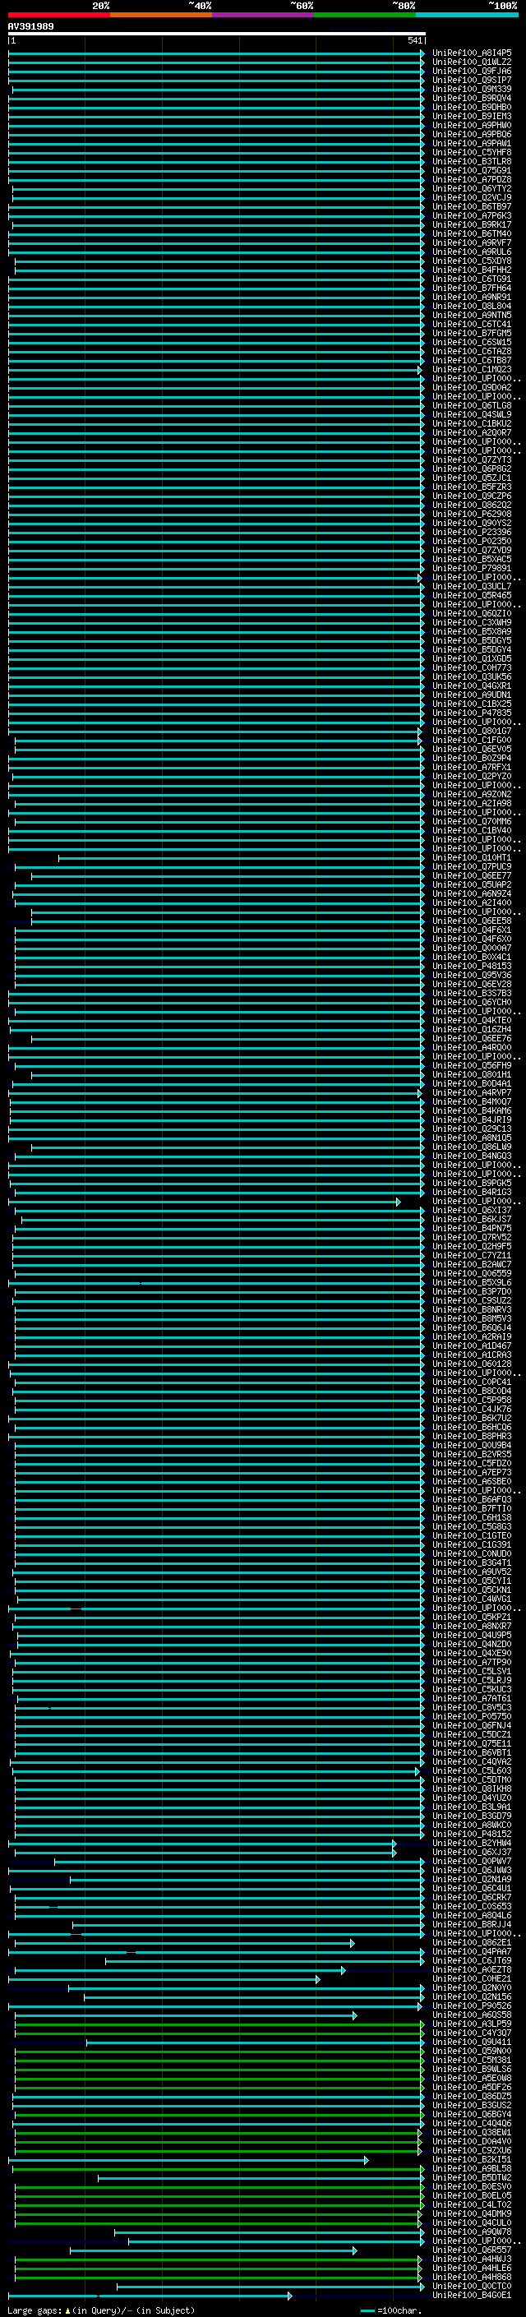Click the hit label UniRef100_B4FHH2

[x=472, y=270]
